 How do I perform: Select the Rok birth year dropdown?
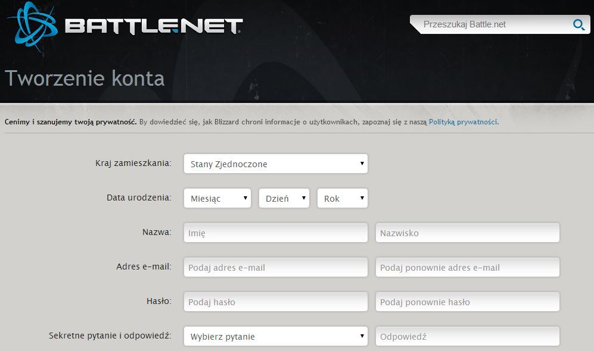click(x=343, y=198)
